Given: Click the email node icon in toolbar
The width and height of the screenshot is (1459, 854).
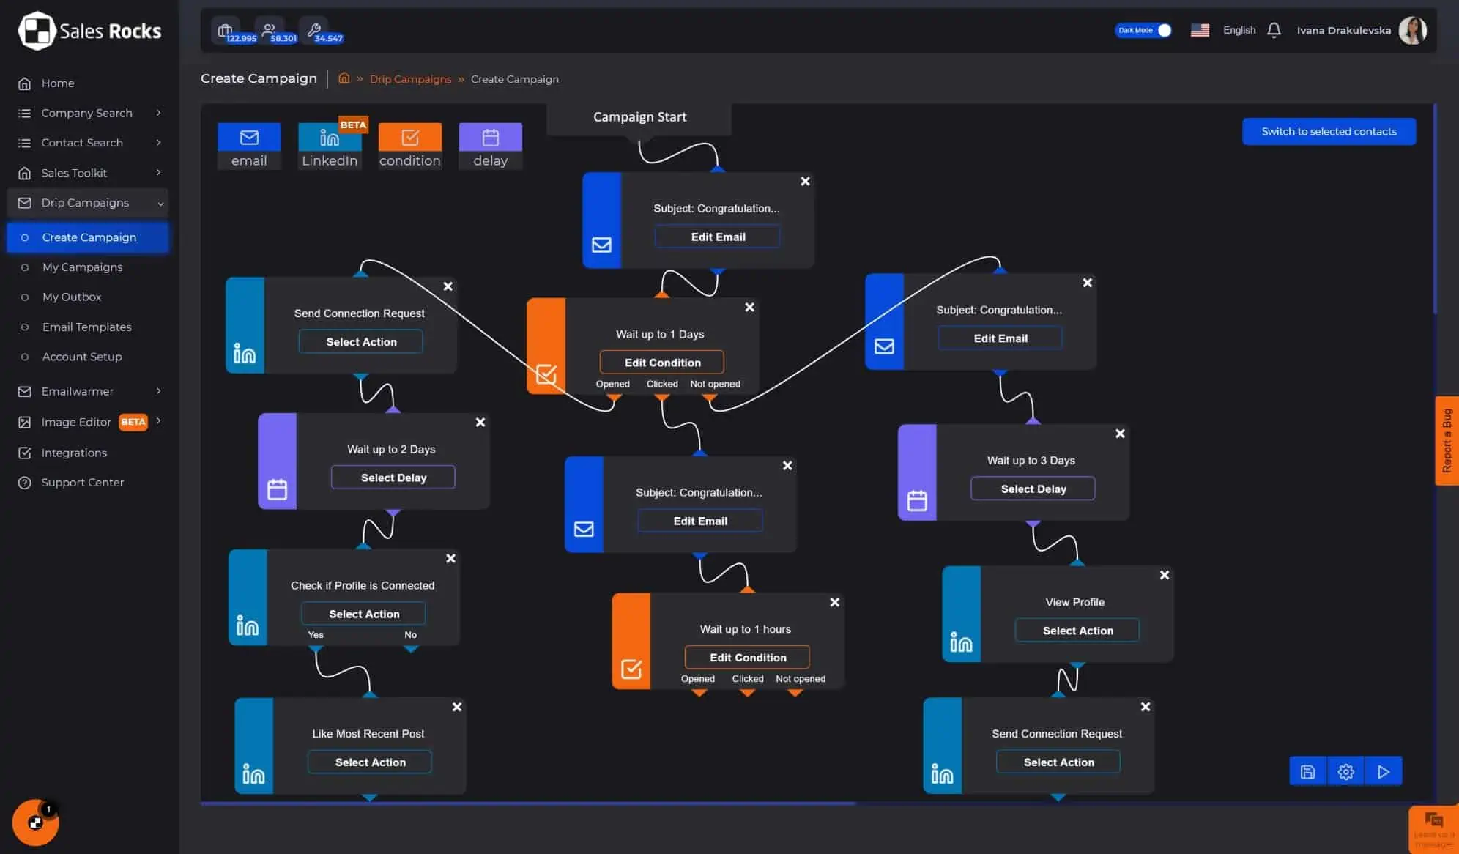Looking at the screenshot, I should (x=248, y=136).
